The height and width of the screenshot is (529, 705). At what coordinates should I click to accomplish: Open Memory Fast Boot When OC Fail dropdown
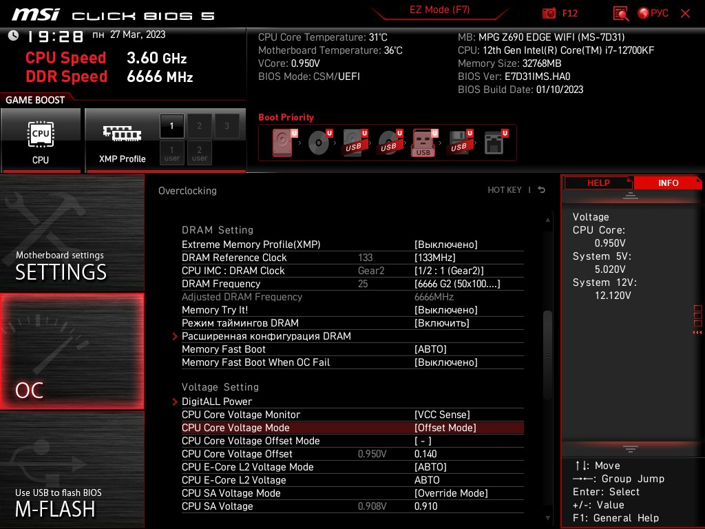point(446,362)
